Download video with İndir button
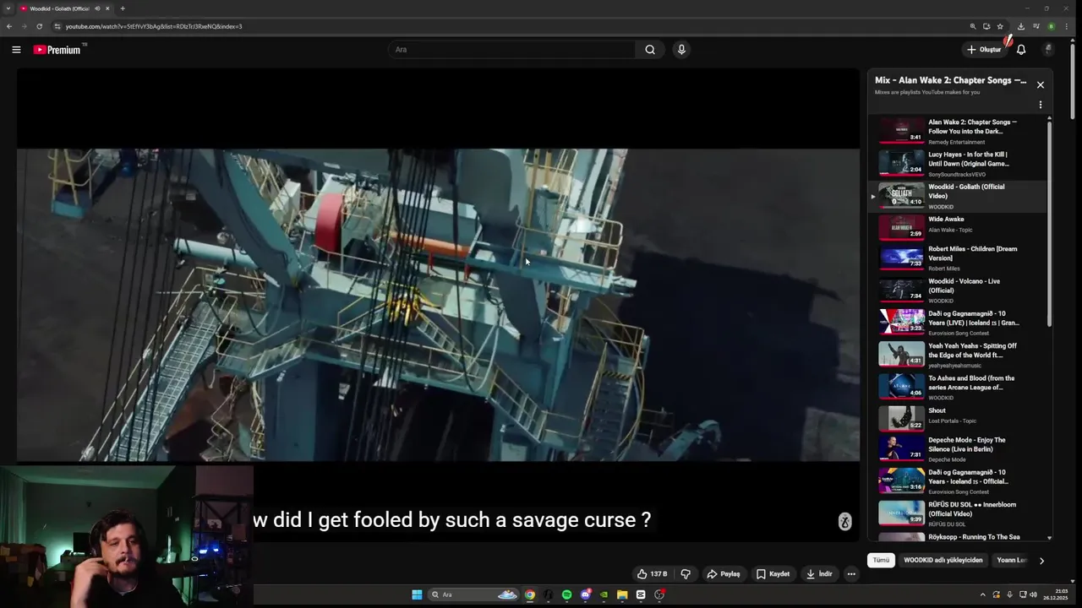The height and width of the screenshot is (608, 1082). pos(818,574)
